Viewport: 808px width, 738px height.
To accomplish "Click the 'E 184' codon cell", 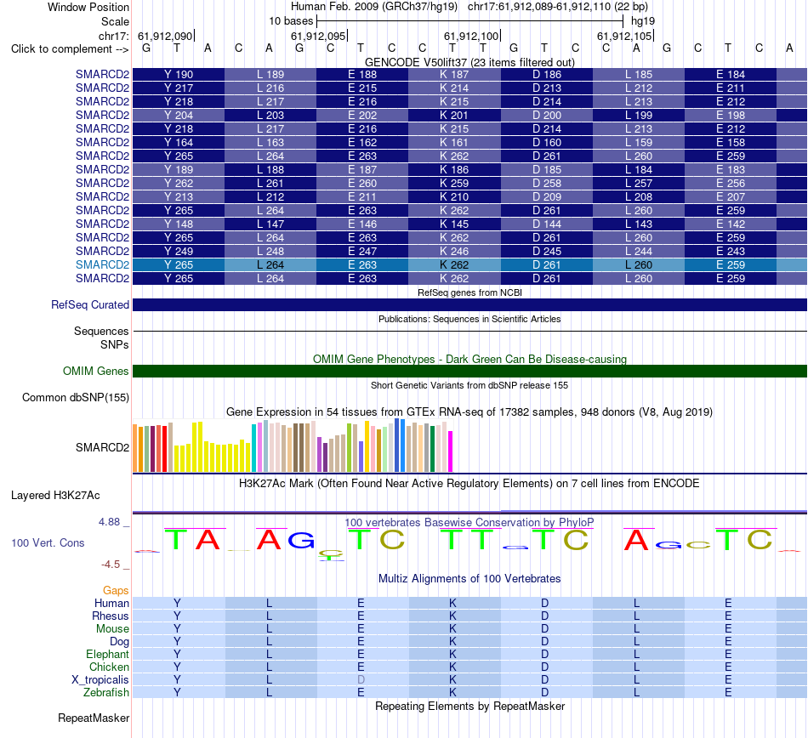I will [x=731, y=74].
